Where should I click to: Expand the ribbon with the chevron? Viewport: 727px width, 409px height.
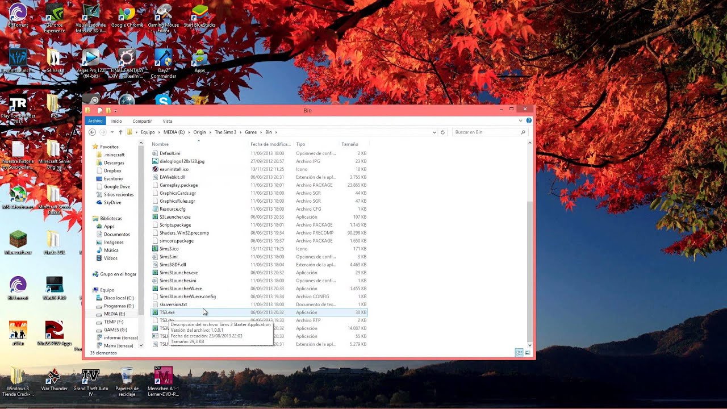click(521, 121)
